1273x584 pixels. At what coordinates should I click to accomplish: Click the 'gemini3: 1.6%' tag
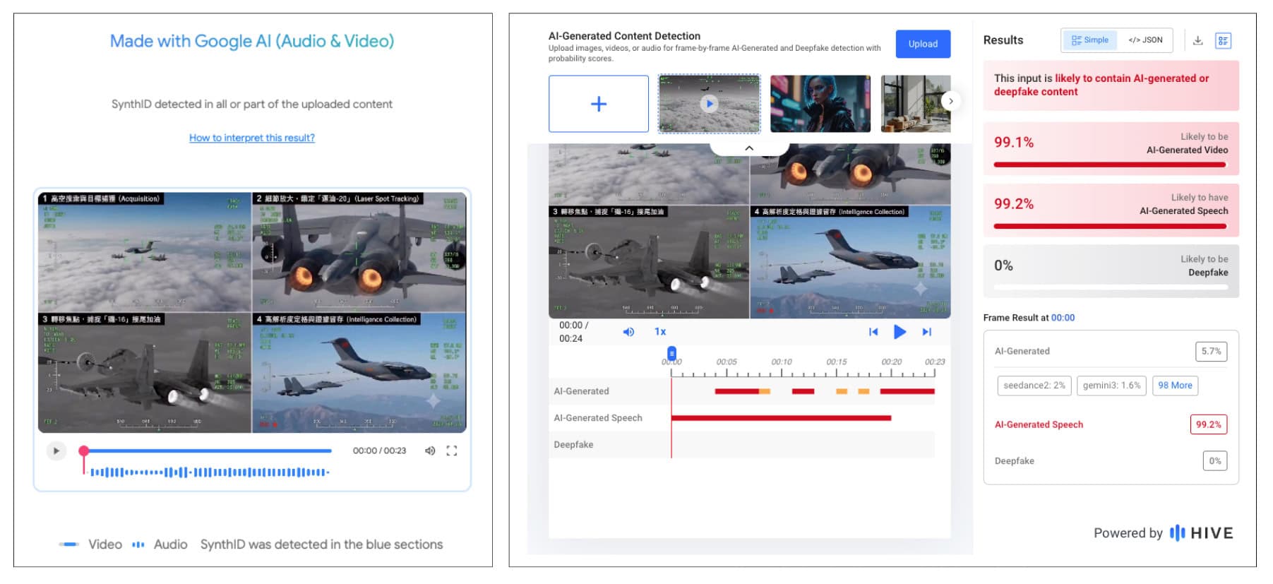click(1111, 386)
